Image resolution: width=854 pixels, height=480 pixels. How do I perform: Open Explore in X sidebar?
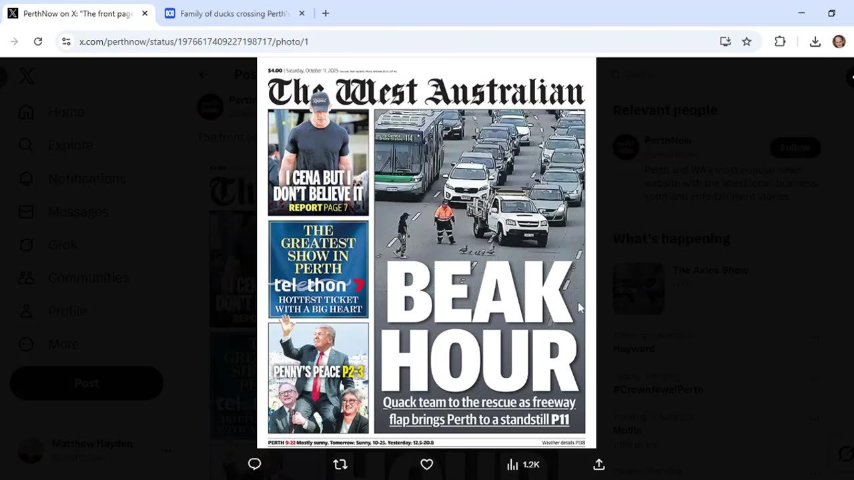[56, 145]
